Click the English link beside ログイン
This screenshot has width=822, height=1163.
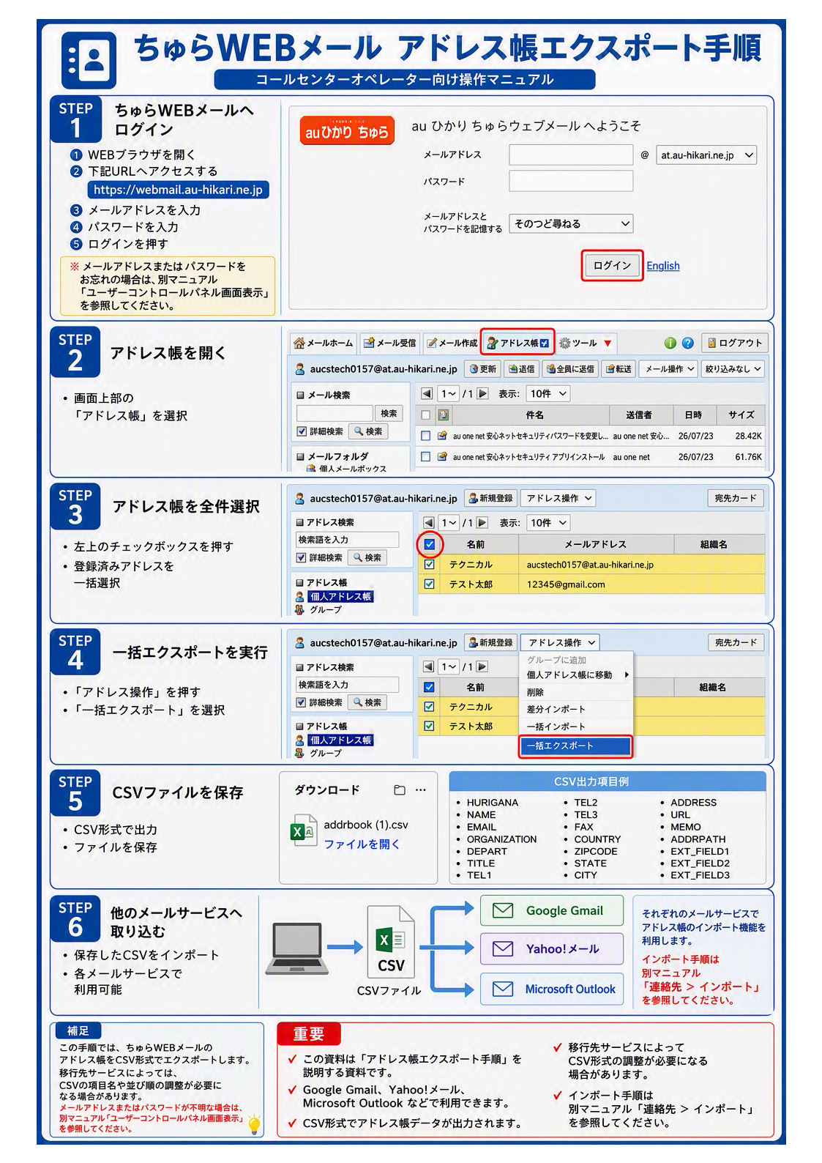(x=663, y=266)
